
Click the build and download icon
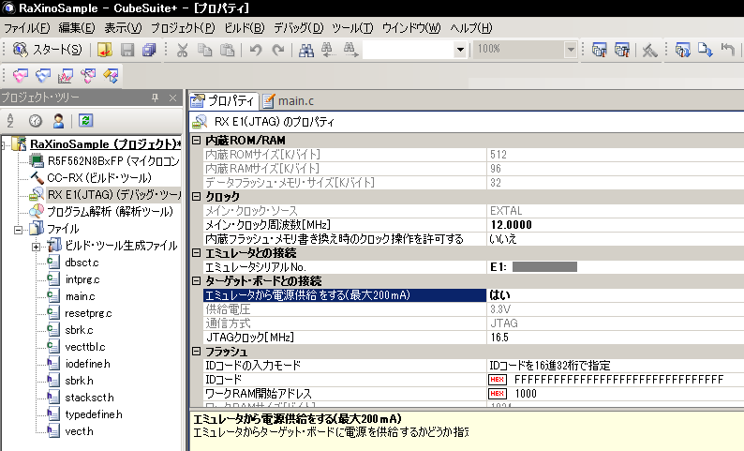point(682,50)
